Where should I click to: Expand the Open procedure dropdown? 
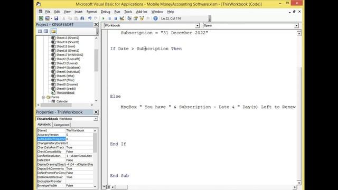pyautogui.click(x=296, y=26)
